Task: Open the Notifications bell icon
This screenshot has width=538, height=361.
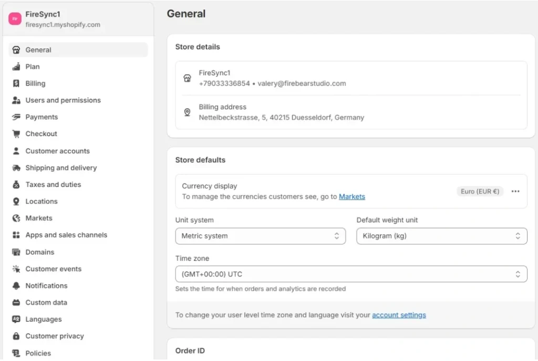Action: (x=17, y=285)
